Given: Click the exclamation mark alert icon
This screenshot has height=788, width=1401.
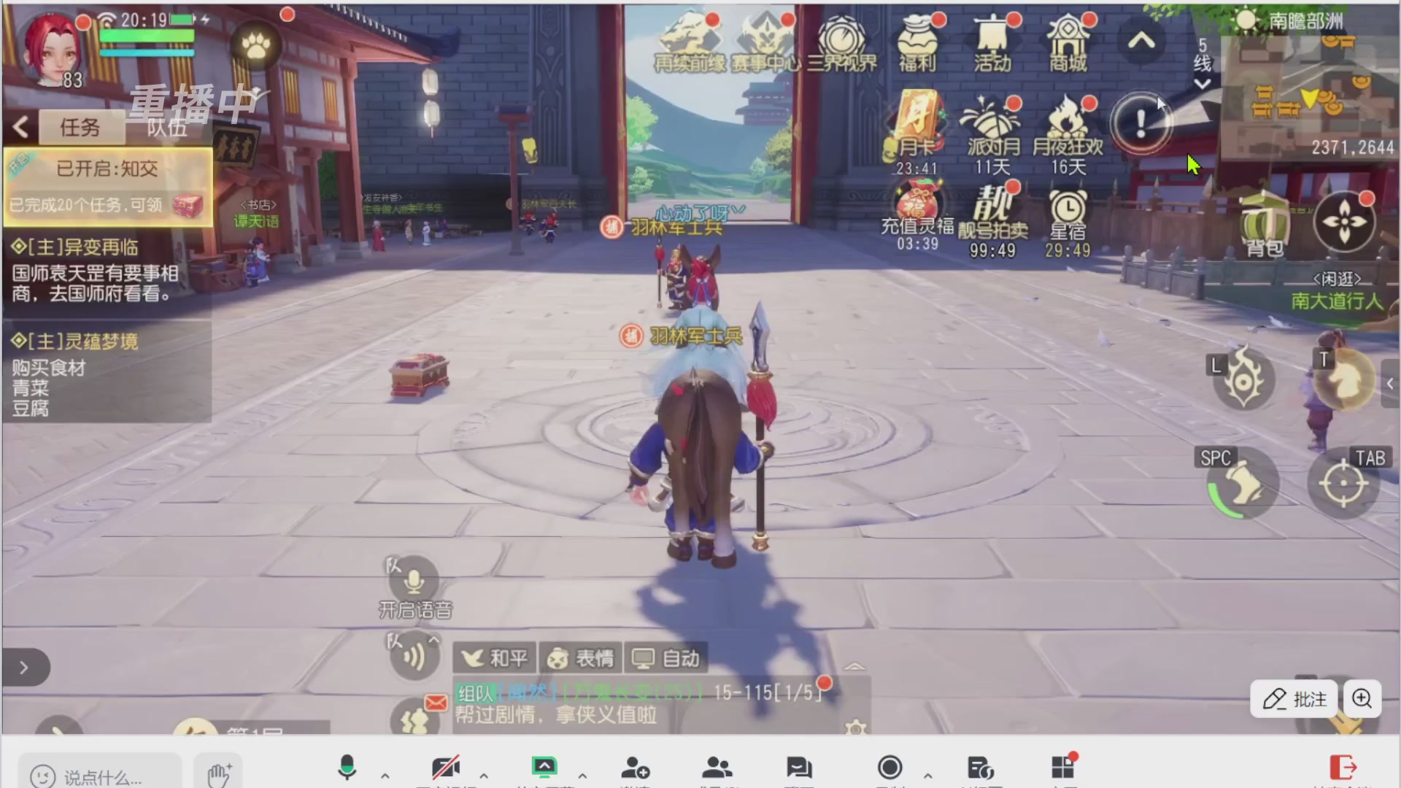Looking at the screenshot, I should point(1141,124).
